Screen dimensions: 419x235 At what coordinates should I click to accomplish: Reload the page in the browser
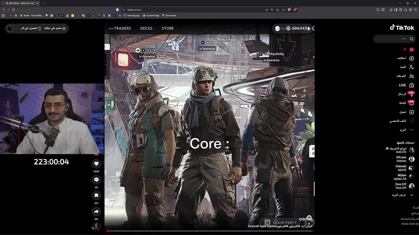(x=13, y=10)
